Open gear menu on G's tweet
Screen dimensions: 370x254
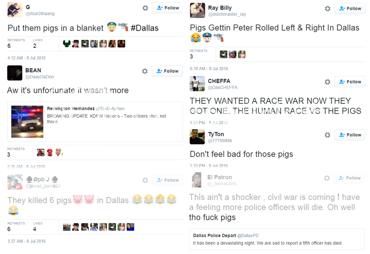coord(145,8)
